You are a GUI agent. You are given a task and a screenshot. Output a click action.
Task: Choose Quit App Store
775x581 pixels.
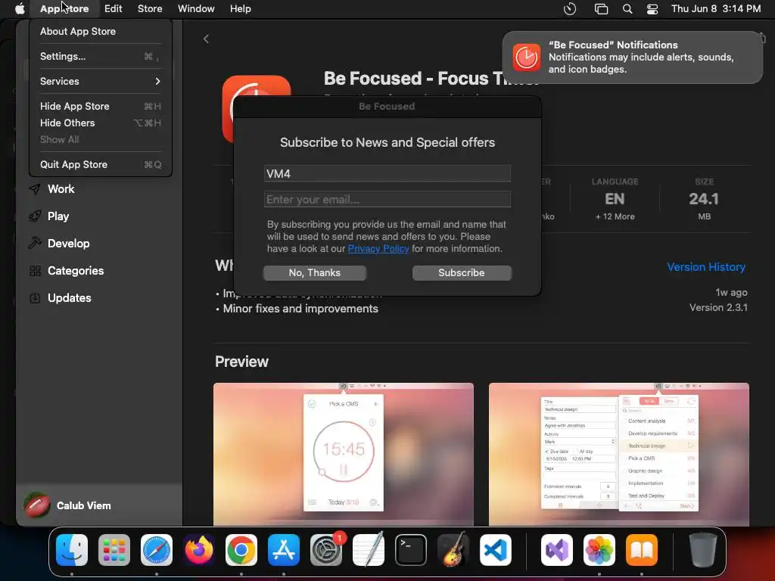(x=101, y=164)
